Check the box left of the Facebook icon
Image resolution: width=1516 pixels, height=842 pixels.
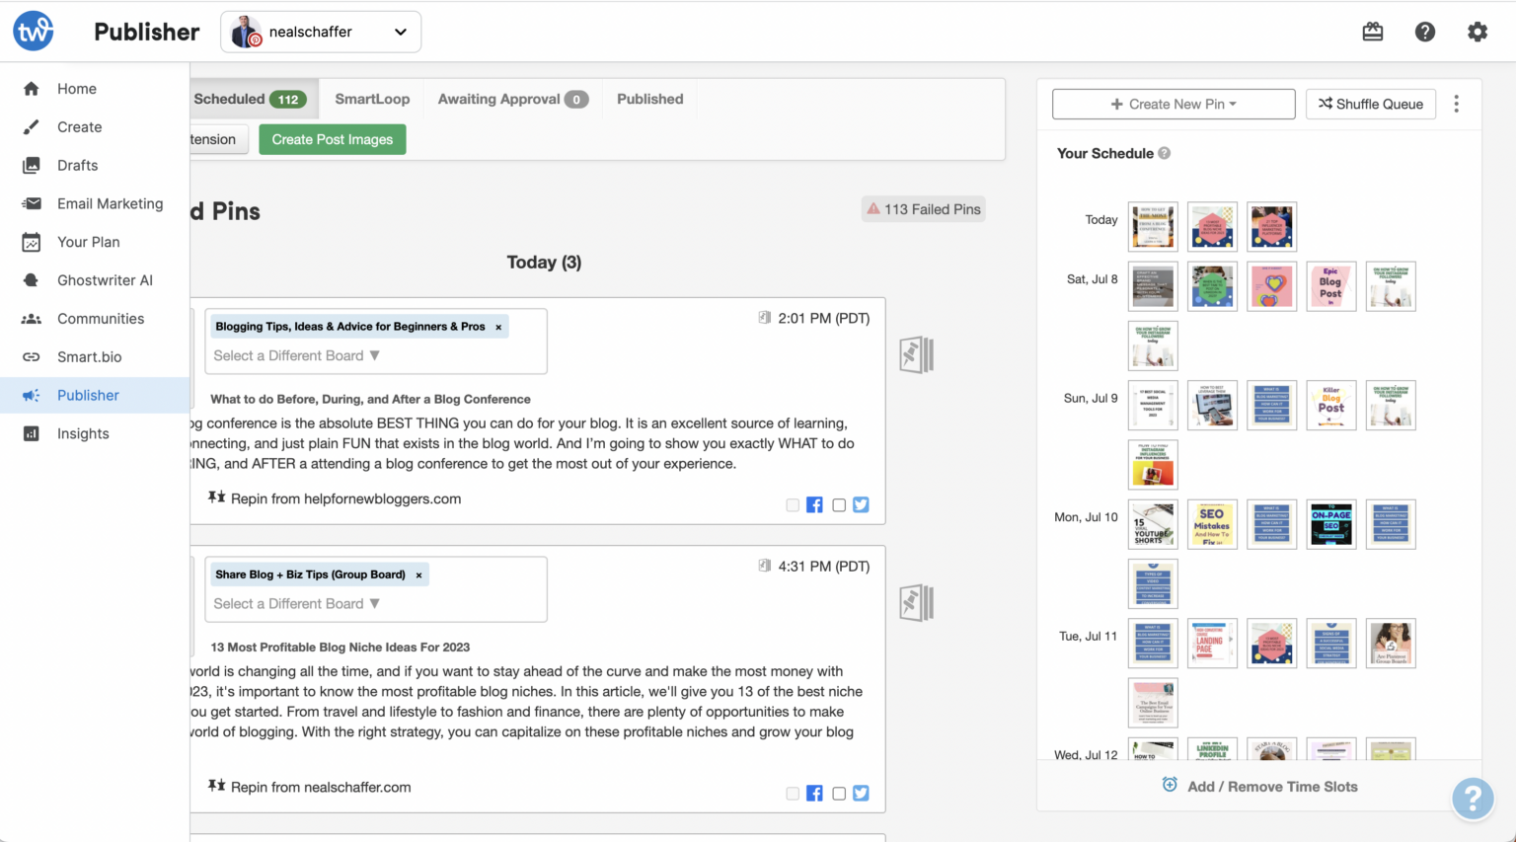click(x=793, y=504)
